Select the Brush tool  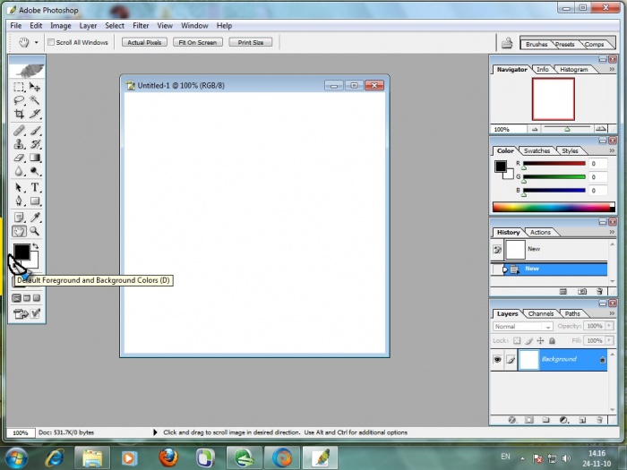click(35, 131)
